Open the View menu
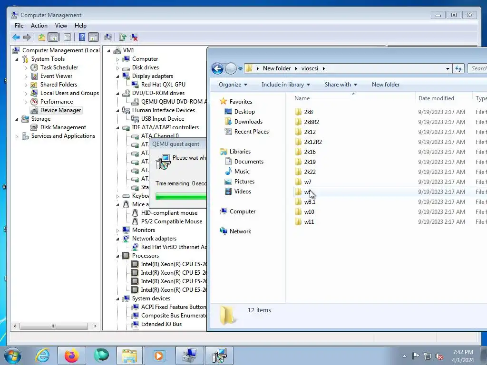 61,26
